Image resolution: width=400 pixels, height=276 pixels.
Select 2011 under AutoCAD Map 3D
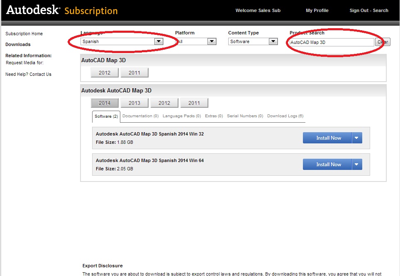click(x=134, y=73)
